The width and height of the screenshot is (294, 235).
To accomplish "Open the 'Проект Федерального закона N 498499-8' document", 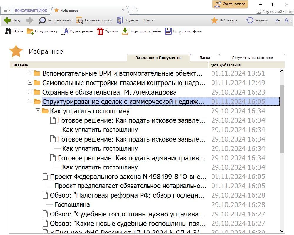I will pyautogui.click(x=128, y=177).
